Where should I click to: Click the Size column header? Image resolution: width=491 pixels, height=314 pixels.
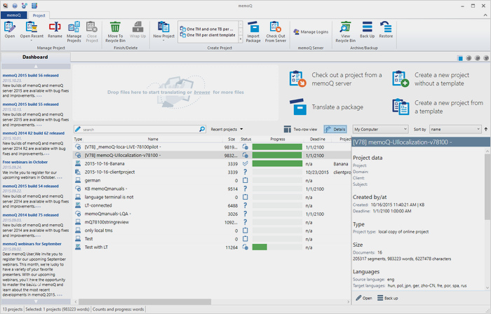(231, 139)
